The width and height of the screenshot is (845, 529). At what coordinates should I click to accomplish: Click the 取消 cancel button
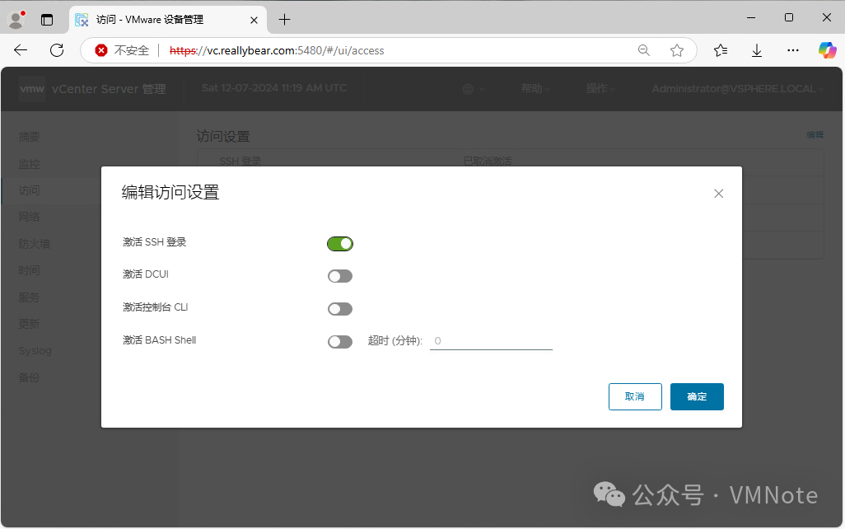point(635,396)
